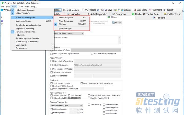Viewport: 184px width, 115px height.
Task: Check Break on XMLHttpRequest
Action: coord(51,86)
